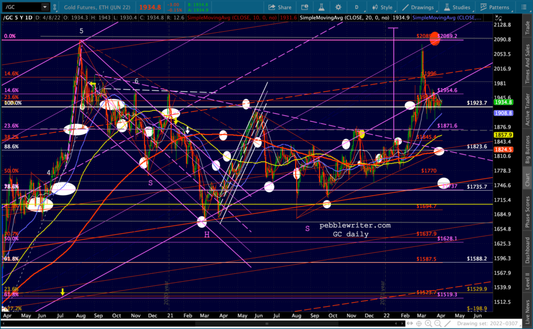Click the /GC symbol input field
This screenshot has height=329, width=533.
point(21,7)
